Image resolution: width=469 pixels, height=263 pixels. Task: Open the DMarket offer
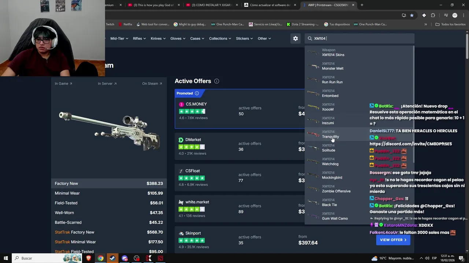click(x=240, y=146)
